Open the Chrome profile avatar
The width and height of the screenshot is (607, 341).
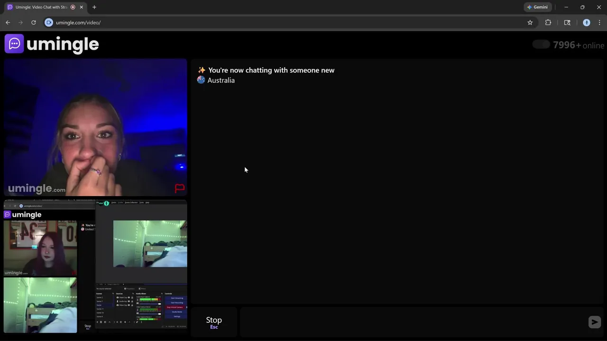pyautogui.click(x=587, y=22)
